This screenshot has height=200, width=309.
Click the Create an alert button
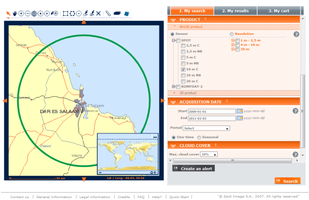pyautogui.click(x=194, y=169)
